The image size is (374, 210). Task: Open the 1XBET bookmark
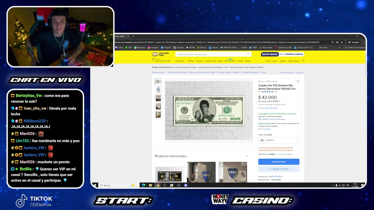pos(253,48)
